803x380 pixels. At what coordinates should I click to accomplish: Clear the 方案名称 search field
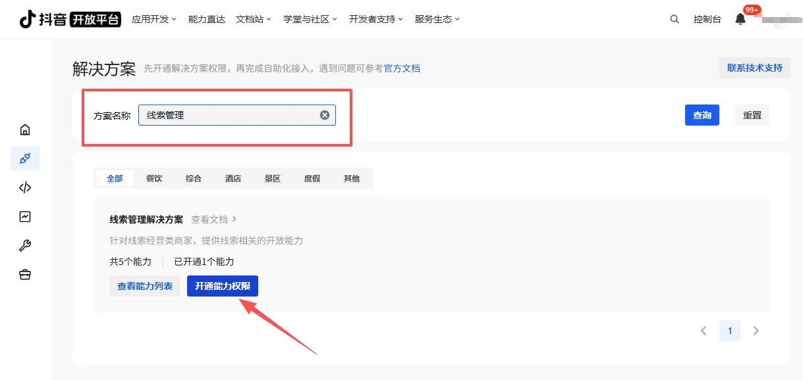[x=325, y=115]
